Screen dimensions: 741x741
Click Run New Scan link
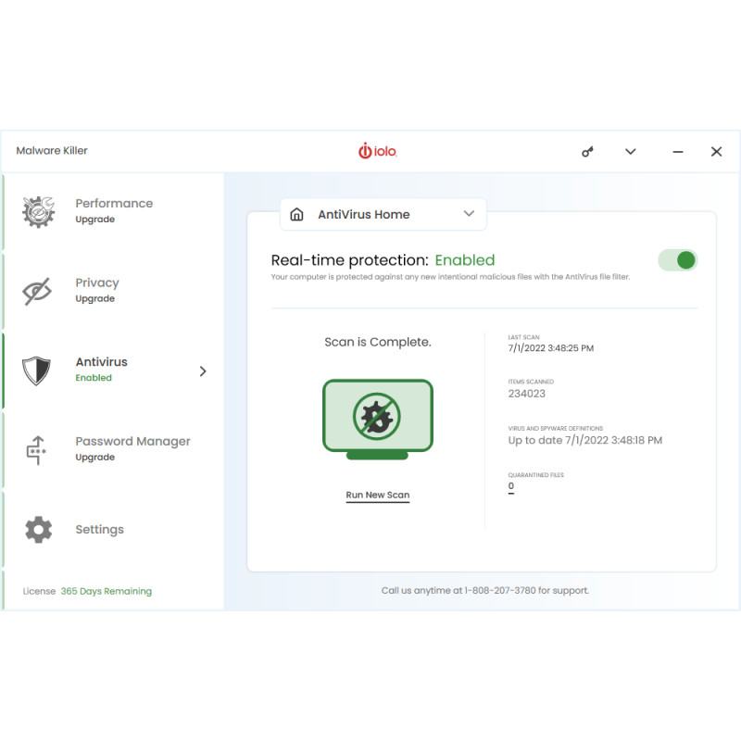pos(378,495)
